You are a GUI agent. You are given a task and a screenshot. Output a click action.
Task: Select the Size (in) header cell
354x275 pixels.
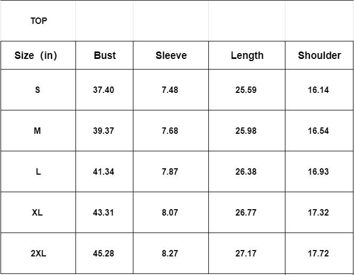36,55
